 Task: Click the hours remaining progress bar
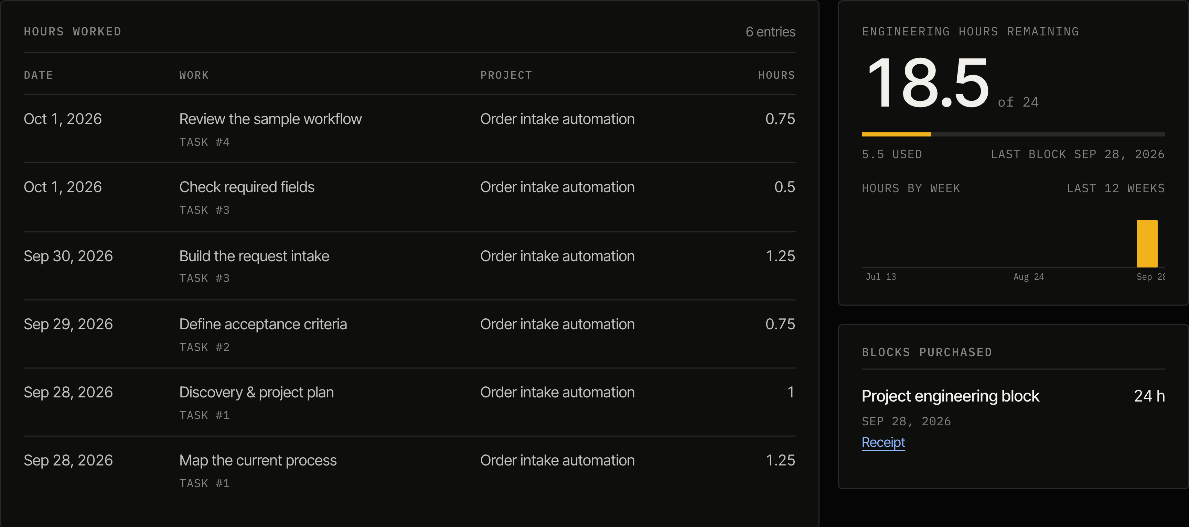click(x=1013, y=134)
